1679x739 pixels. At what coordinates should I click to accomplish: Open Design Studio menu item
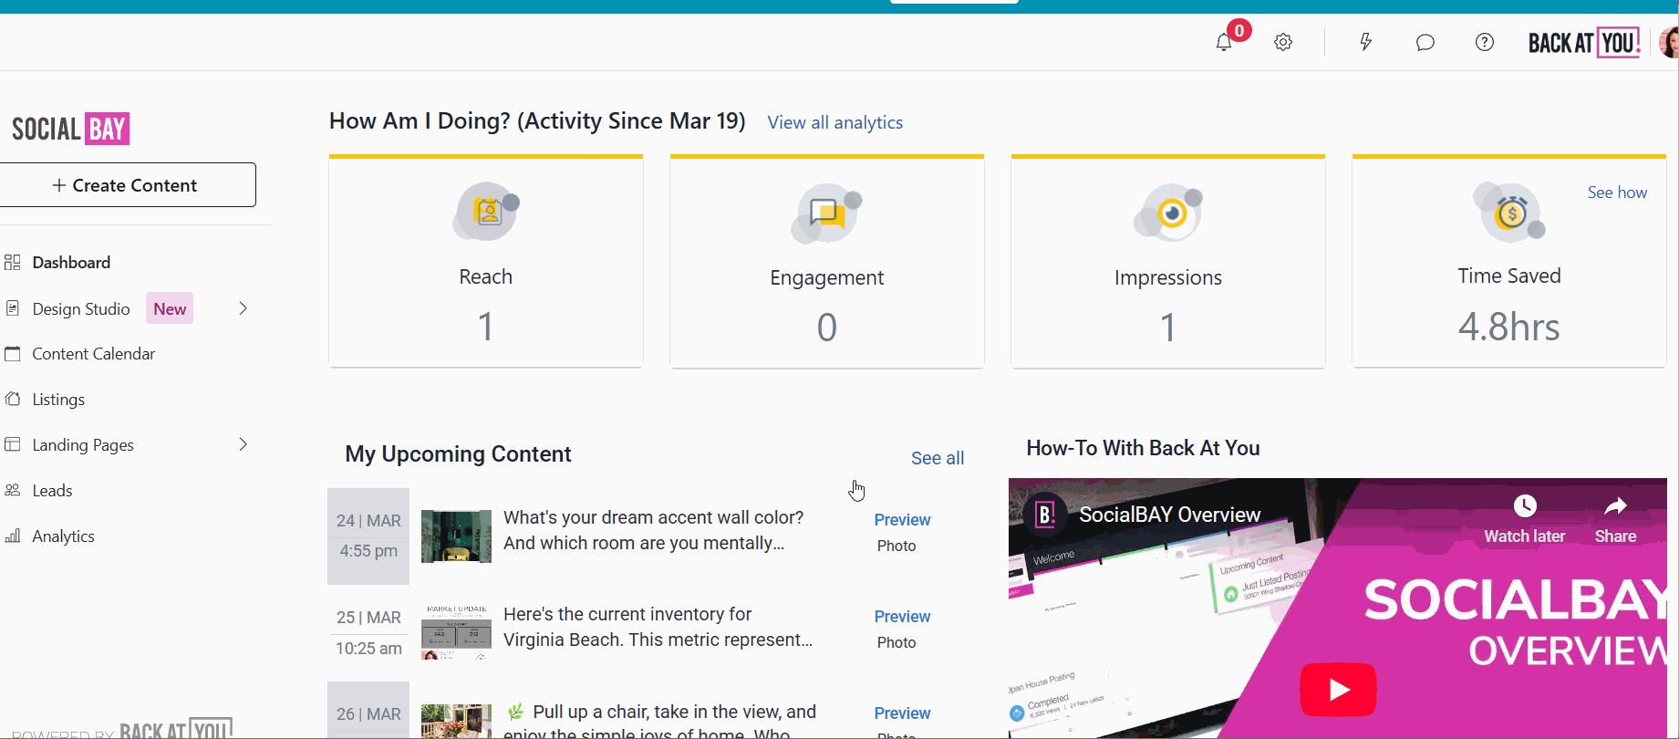[x=81, y=309]
